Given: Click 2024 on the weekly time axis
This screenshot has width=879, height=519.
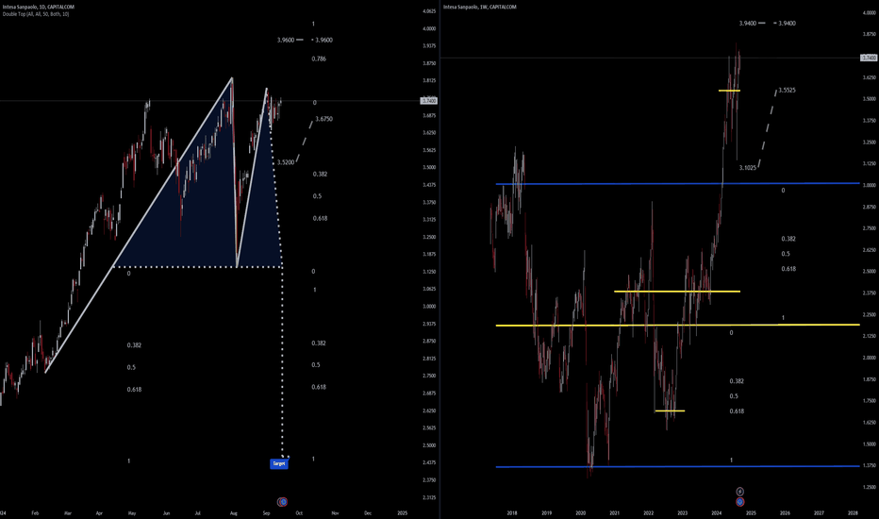Looking at the screenshot, I should [x=717, y=512].
